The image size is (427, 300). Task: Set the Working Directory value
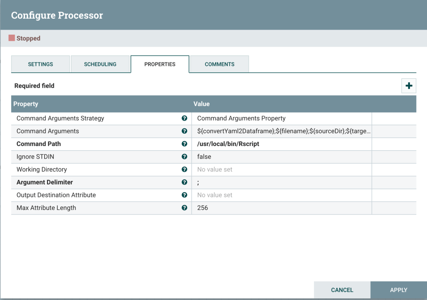281,169
